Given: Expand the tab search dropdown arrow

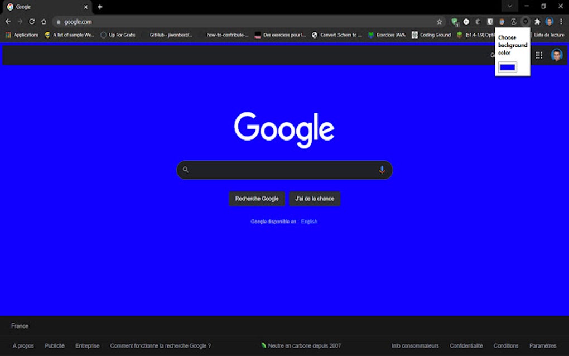Looking at the screenshot, I should coord(510,6).
